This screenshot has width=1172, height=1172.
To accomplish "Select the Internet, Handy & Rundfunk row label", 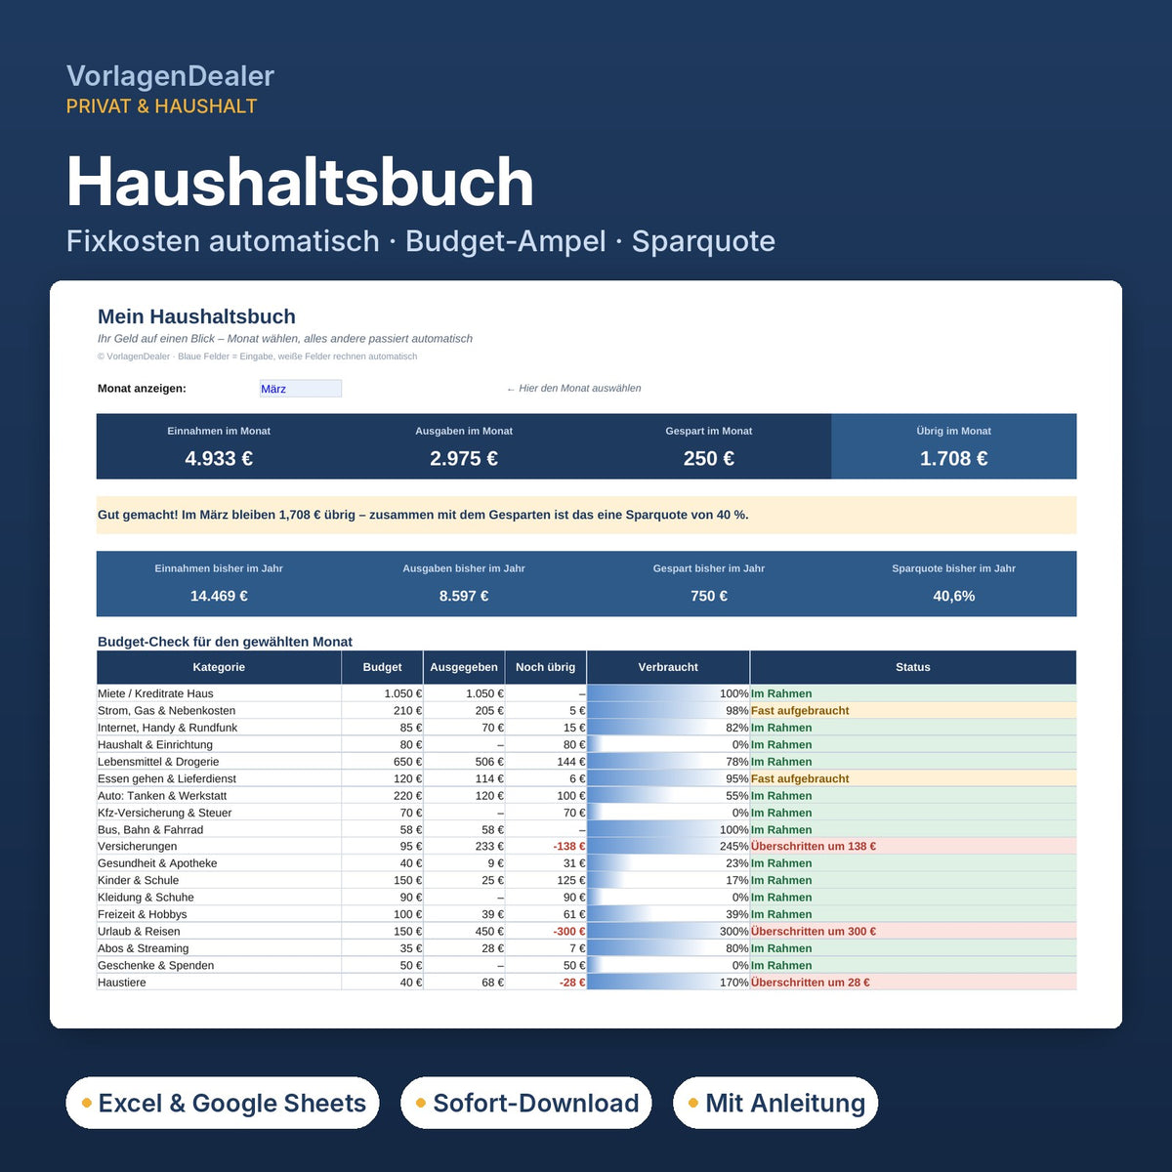I will (167, 728).
